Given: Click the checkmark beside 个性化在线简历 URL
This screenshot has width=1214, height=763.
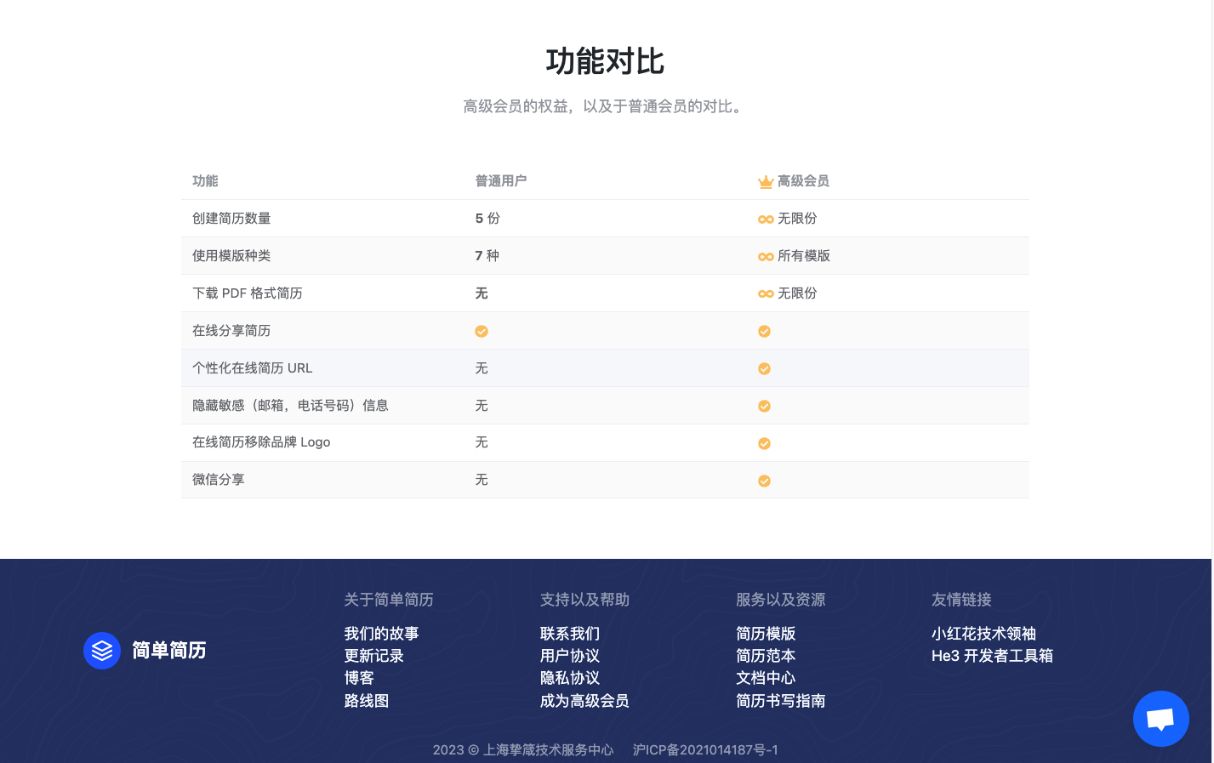Looking at the screenshot, I should click(x=764, y=368).
